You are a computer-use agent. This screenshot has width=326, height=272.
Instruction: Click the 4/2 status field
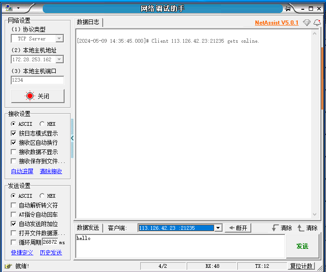tap(163, 266)
